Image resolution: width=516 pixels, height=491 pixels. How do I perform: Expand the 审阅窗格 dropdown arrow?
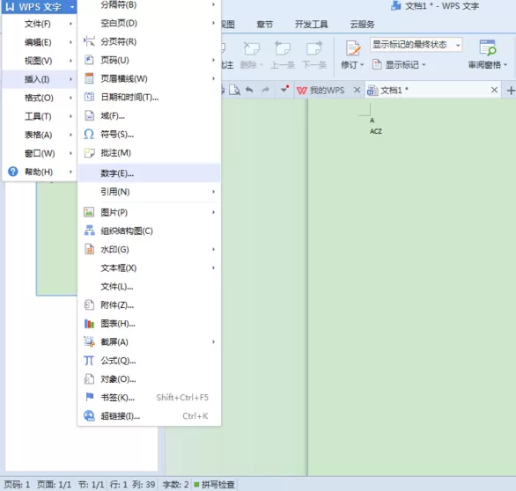505,65
